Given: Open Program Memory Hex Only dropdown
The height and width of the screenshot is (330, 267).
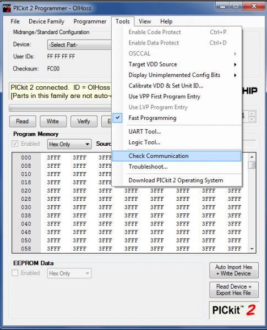Looking at the screenshot, I should click(x=69, y=144).
